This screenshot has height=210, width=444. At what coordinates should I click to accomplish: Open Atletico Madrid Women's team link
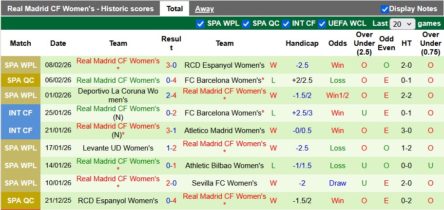click(x=224, y=131)
